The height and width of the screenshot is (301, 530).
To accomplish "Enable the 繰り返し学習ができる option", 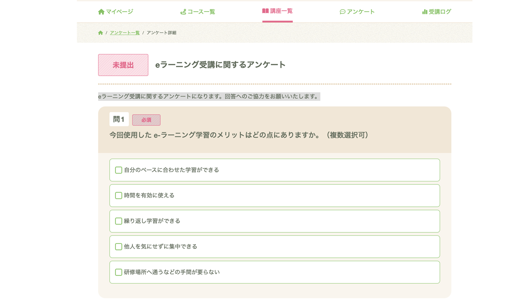I will (119, 221).
